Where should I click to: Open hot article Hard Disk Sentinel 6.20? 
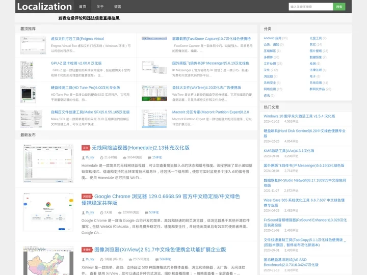click(x=304, y=133)
